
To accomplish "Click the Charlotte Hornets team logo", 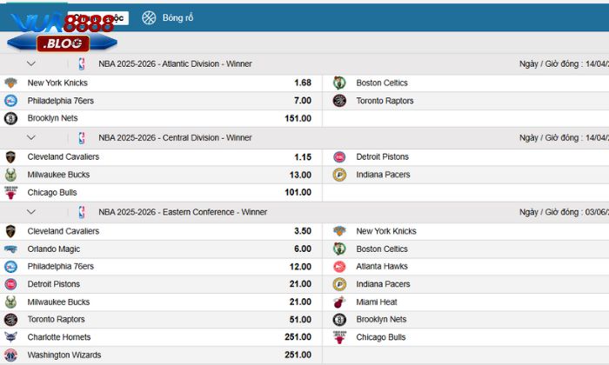I will [10, 337].
